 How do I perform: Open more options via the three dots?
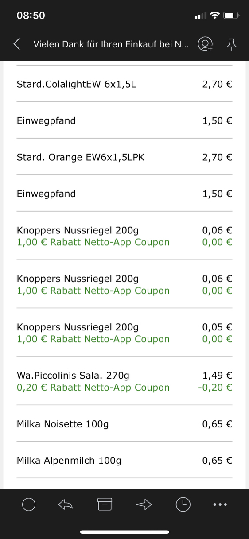(x=220, y=504)
